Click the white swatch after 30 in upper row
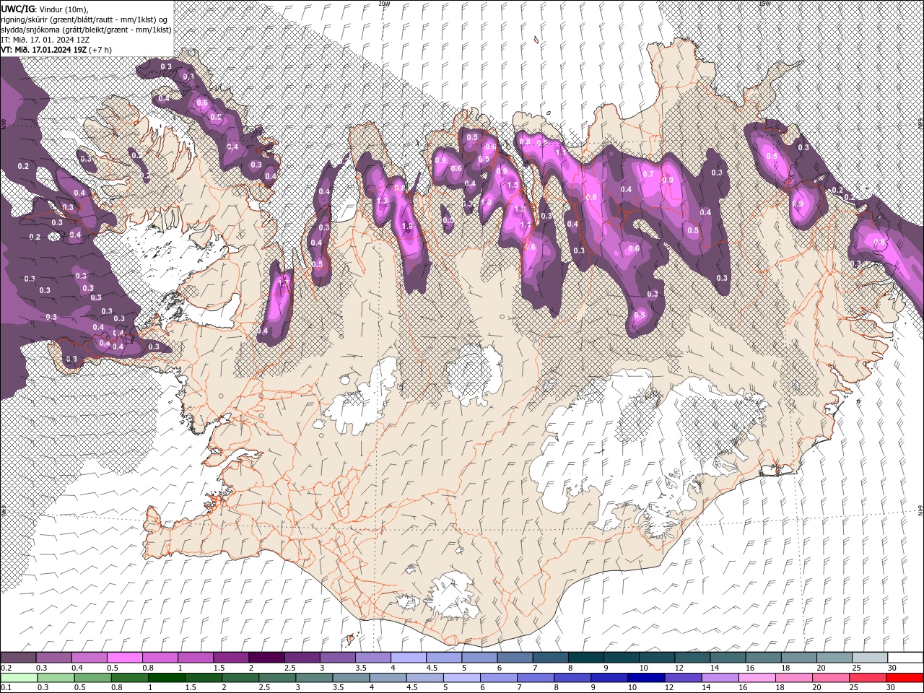Image resolution: width=924 pixels, height=693 pixels. pos(904,658)
